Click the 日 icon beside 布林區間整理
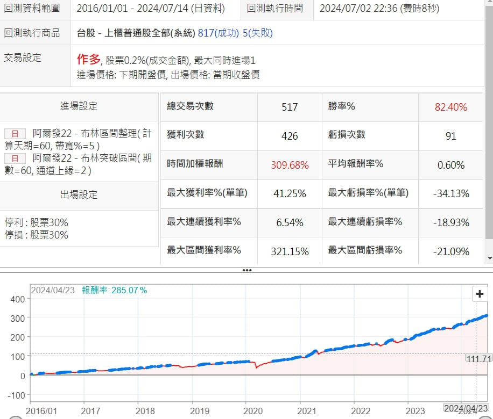Screen dimensions: 493x419 [x=15, y=133]
